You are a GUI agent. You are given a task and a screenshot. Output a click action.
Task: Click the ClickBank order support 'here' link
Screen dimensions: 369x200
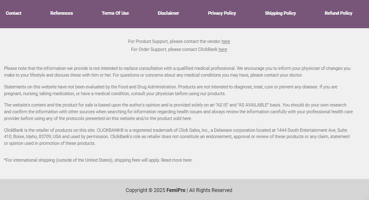(x=223, y=49)
